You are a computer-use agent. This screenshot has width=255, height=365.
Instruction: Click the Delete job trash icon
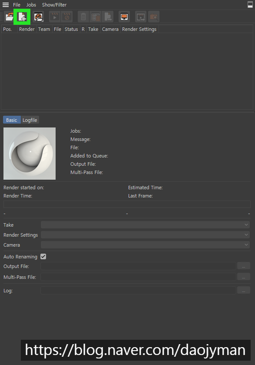83,17
